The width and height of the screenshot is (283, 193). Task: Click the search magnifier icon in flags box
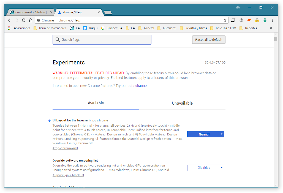point(58,40)
